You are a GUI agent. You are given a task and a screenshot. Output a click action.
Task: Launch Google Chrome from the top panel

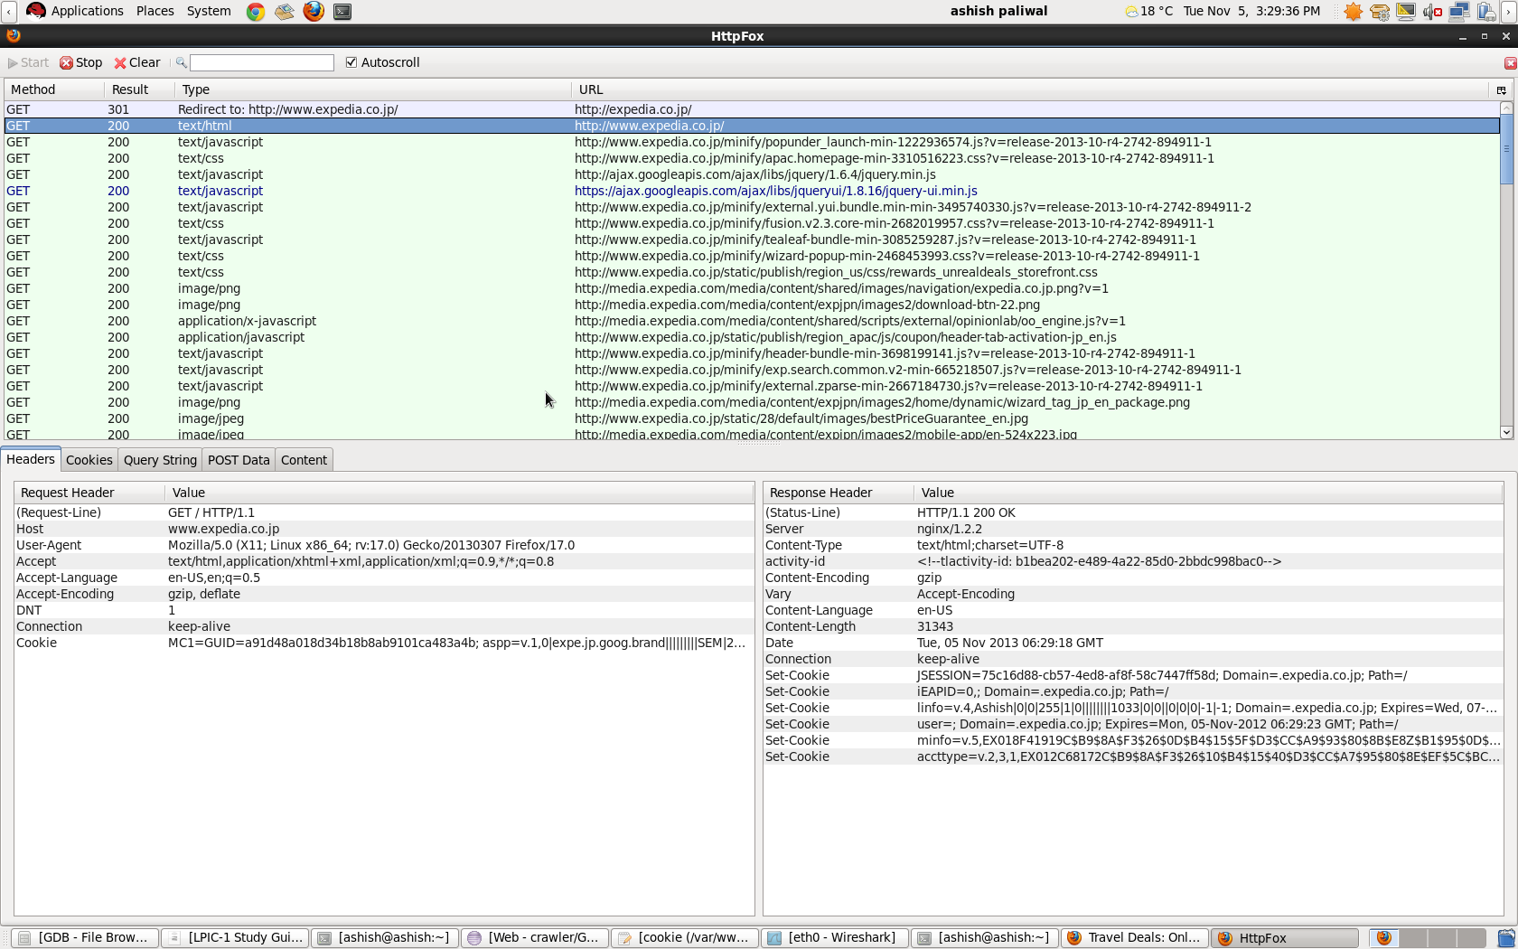[x=256, y=12]
